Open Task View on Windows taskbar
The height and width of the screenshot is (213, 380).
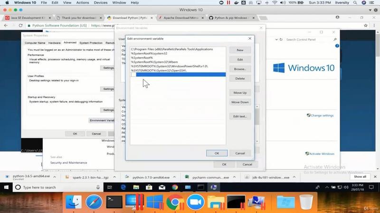point(110,187)
